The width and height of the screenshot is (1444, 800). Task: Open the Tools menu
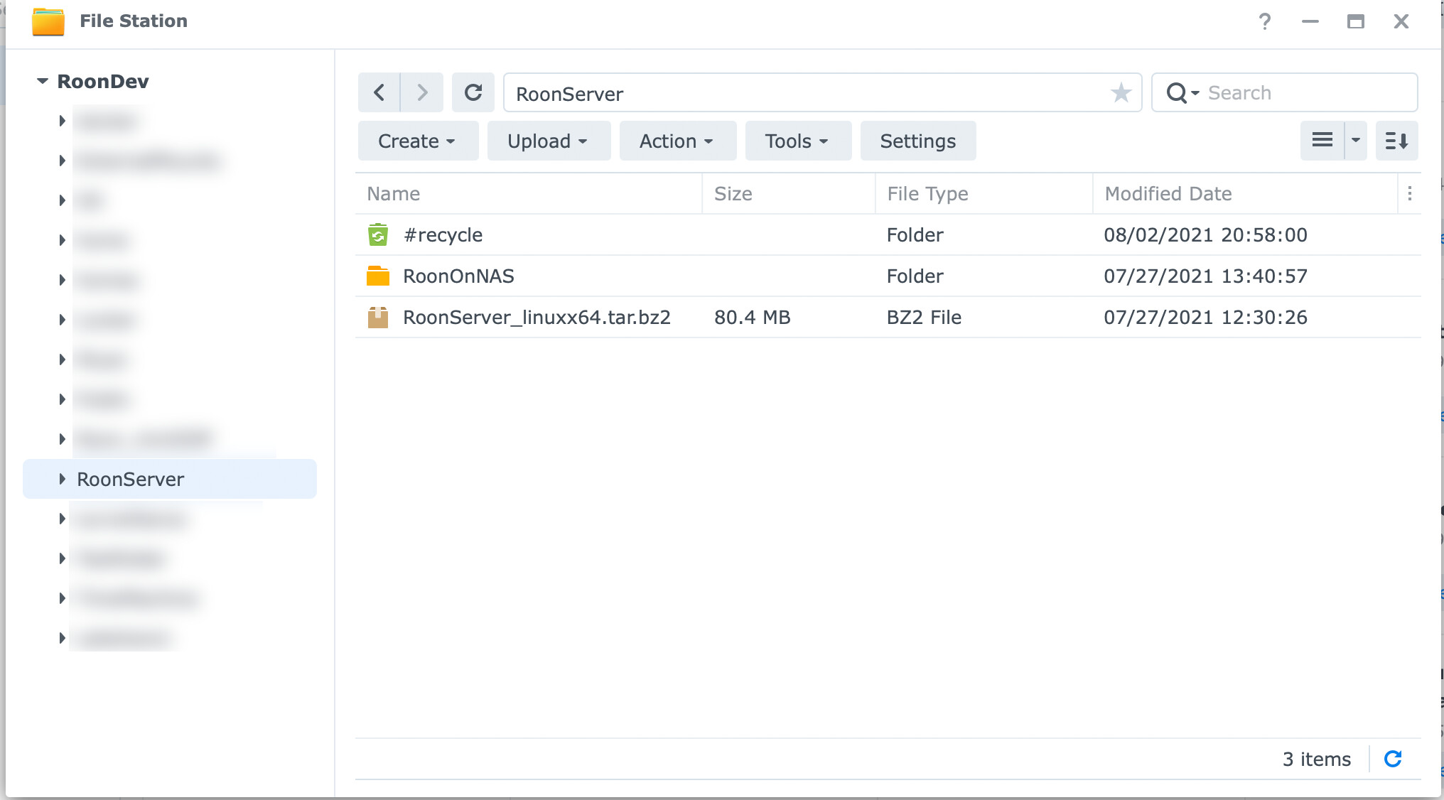click(797, 141)
